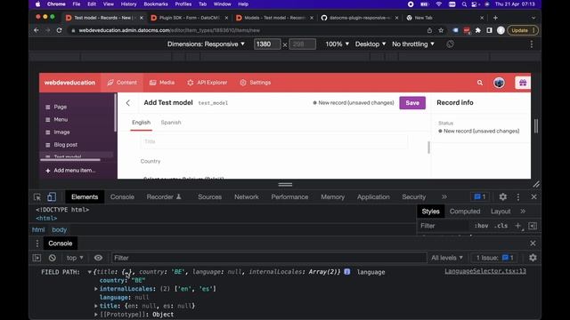The width and height of the screenshot is (570, 320).
Task: Click the Spotlight search icon in the menu bar
Action: point(464,4)
